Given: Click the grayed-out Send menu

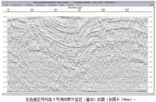Looking at the screenshot, I should pyautogui.click(x=79, y=5).
